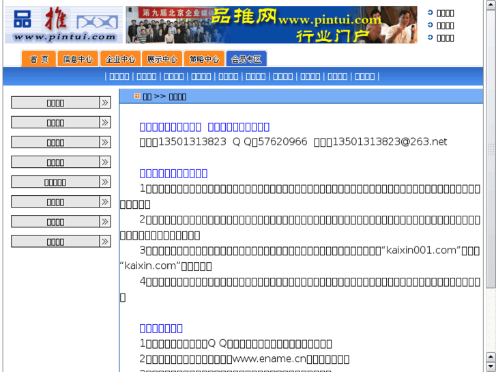Switch to the 企业中心 tab
The width and height of the screenshot is (496, 372).
pyautogui.click(x=120, y=59)
